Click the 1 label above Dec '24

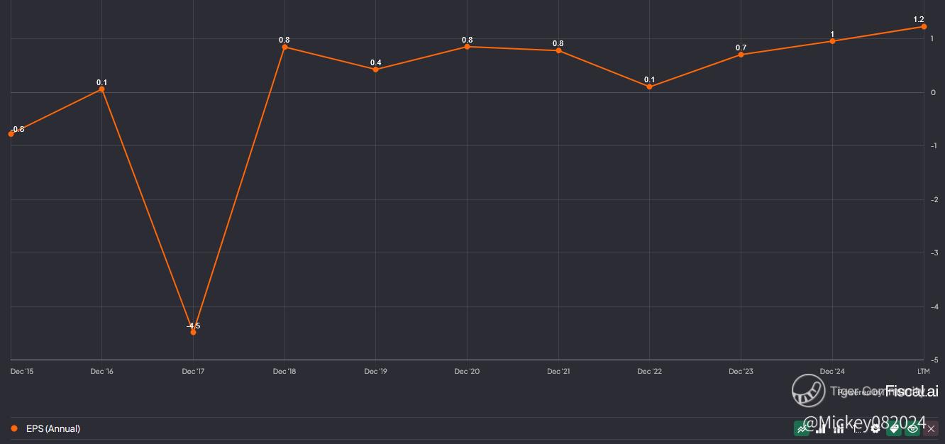coord(832,34)
